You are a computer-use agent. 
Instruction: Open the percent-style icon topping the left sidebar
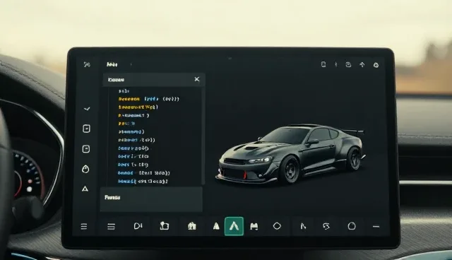[x=87, y=64]
